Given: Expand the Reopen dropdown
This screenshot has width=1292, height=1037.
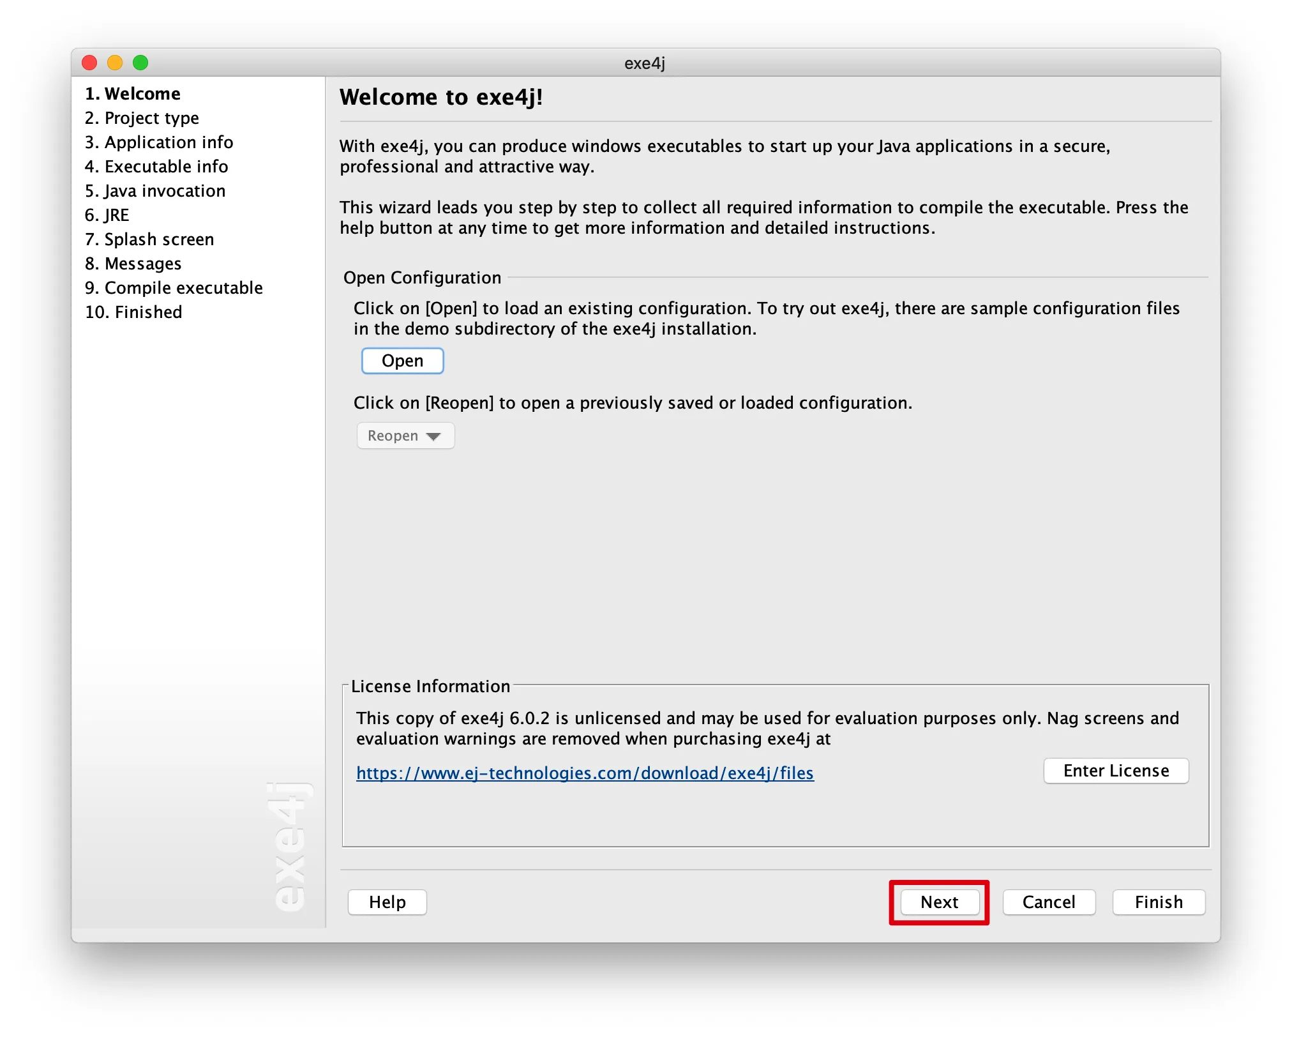Looking at the screenshot, I should [x=405, y=435].
